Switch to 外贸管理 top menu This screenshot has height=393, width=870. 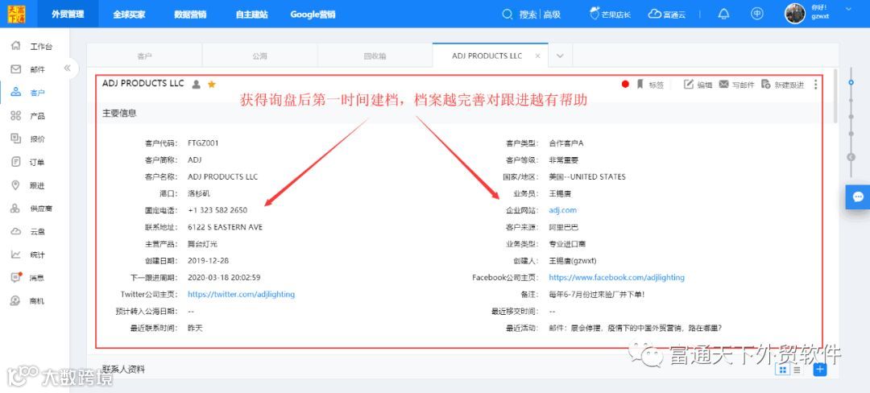(68, 14)
